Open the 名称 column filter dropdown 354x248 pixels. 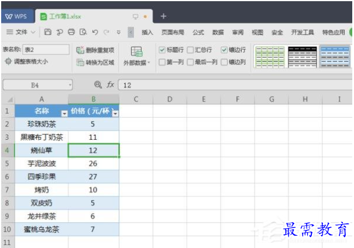[64, 113]
